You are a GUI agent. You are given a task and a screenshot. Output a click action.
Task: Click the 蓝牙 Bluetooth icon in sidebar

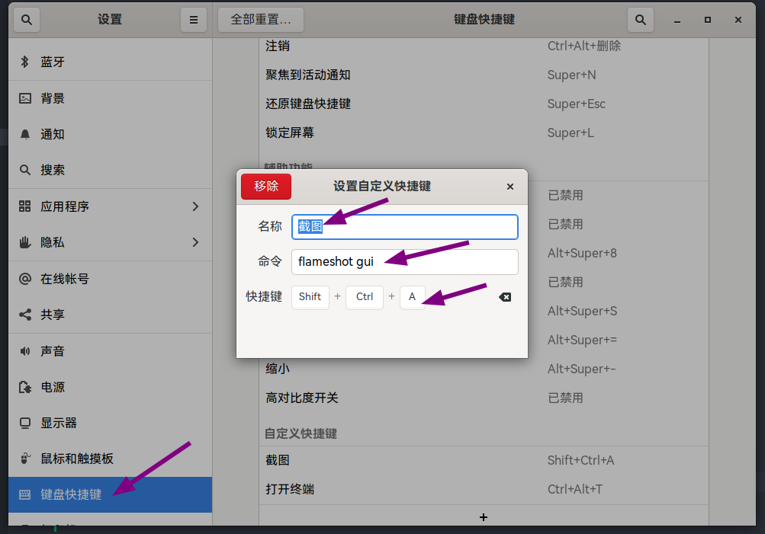click(25, 62)
